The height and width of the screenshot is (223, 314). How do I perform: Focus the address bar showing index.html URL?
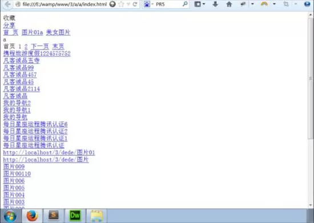pyautogui.click(x=65, y=4)
